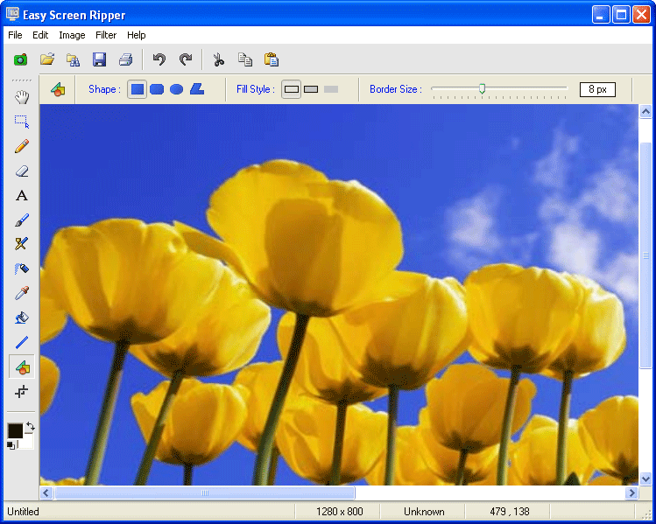Click the Undo arrow button

click(x=159, y=59)
